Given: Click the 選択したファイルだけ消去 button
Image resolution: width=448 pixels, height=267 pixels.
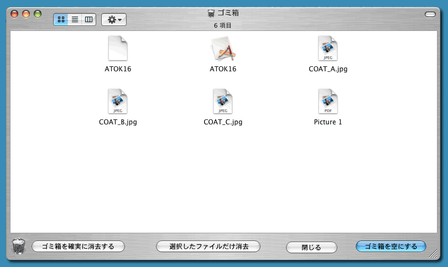Looking at the screenshot, I should point(209,247).
